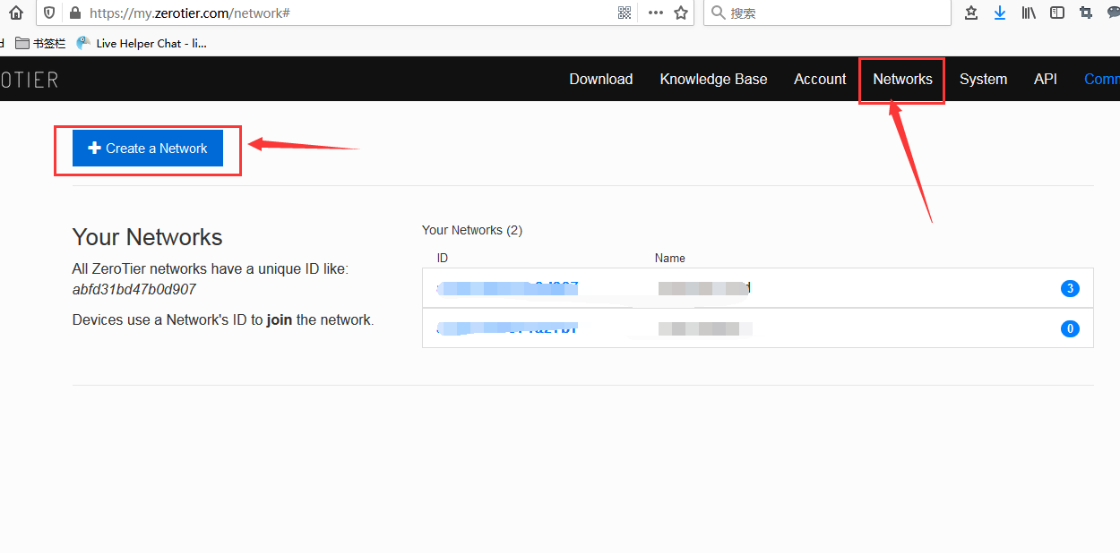
Task: Open the Account menu item
Action: click(x=820, y=79)
